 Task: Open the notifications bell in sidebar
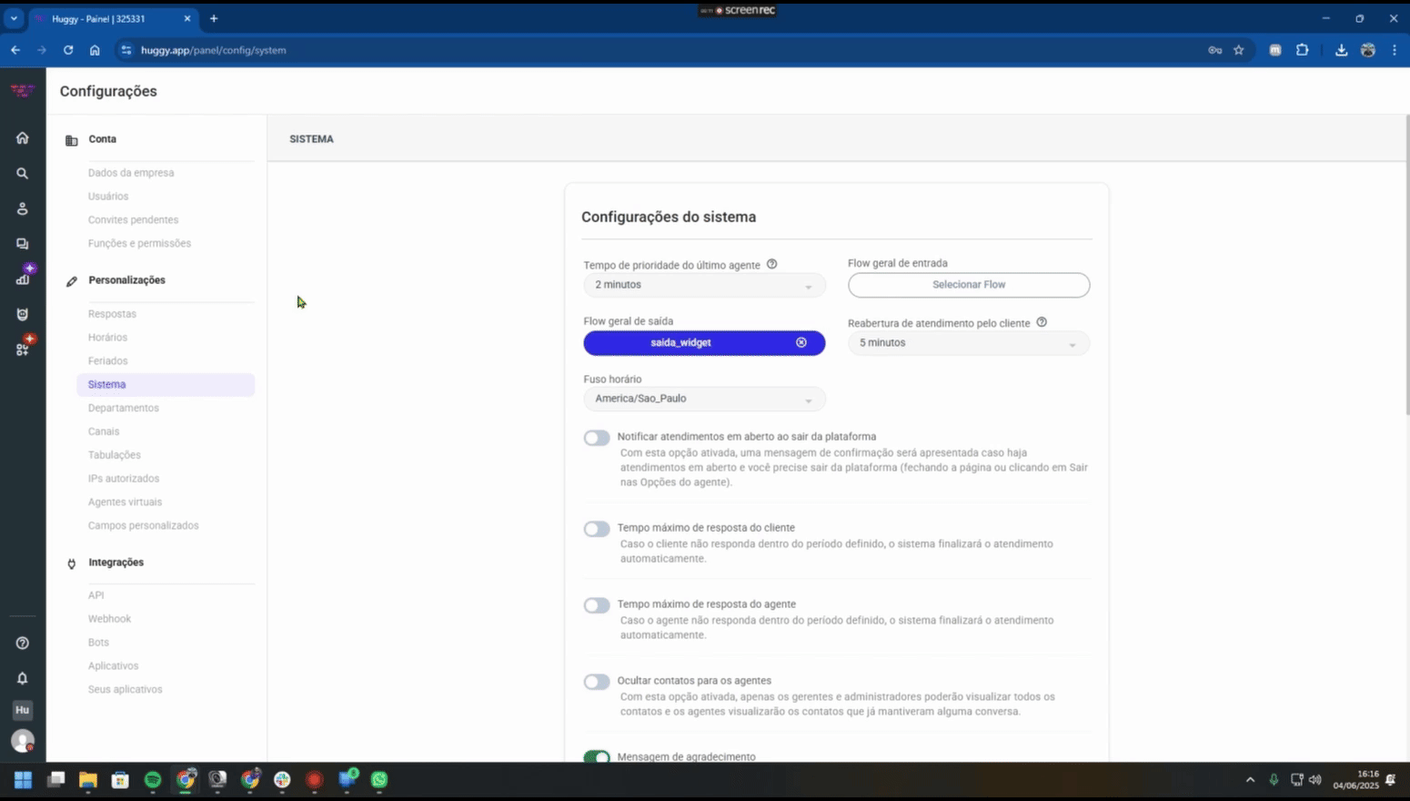pyautogui.click(x=22, y=678)
